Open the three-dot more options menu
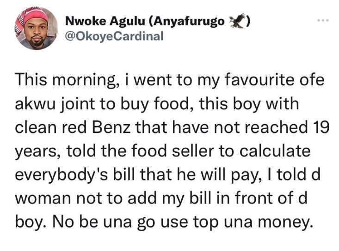The width and height of the screenshot is (339, 251). 321,22
